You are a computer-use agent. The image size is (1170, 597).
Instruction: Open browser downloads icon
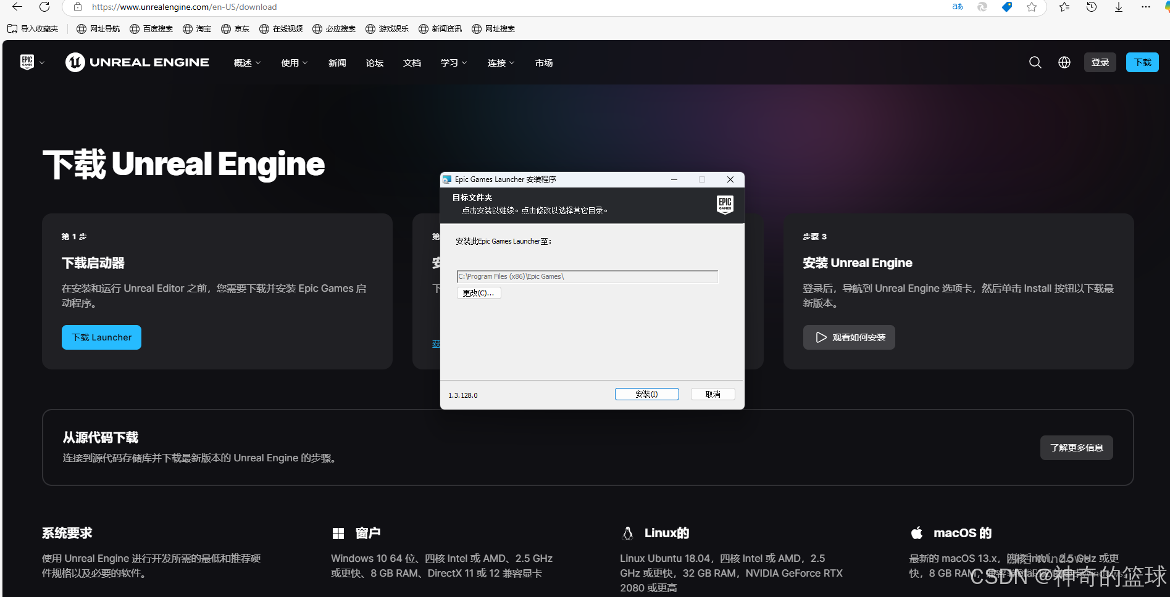click(x=1119, y=7)
